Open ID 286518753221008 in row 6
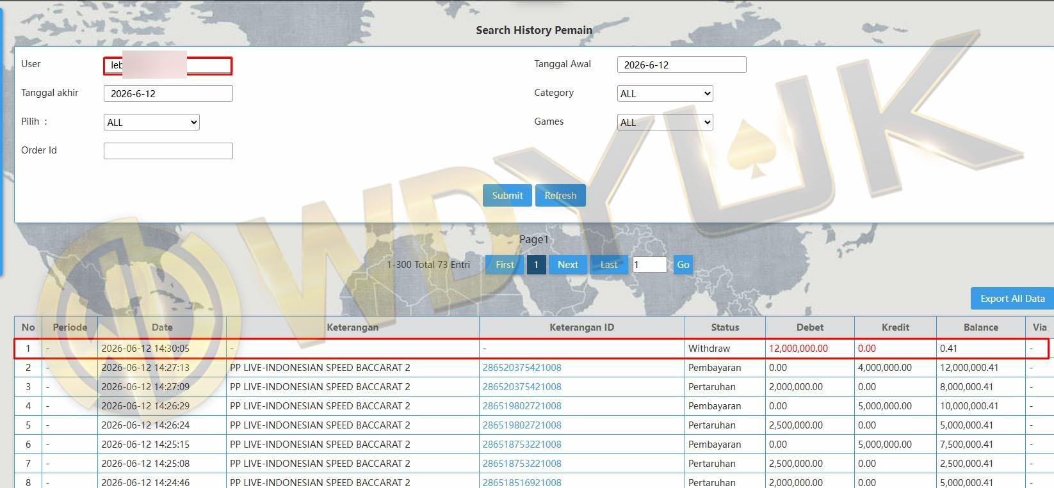 (x=522, y=445)
